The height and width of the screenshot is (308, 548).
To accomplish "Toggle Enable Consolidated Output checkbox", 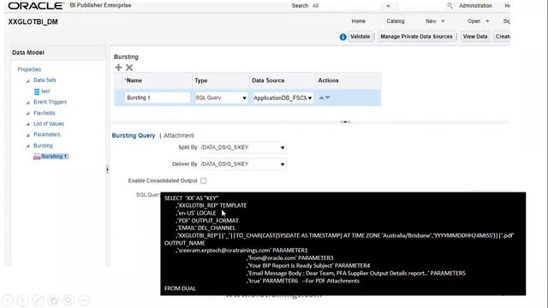I will pos(204,181).
